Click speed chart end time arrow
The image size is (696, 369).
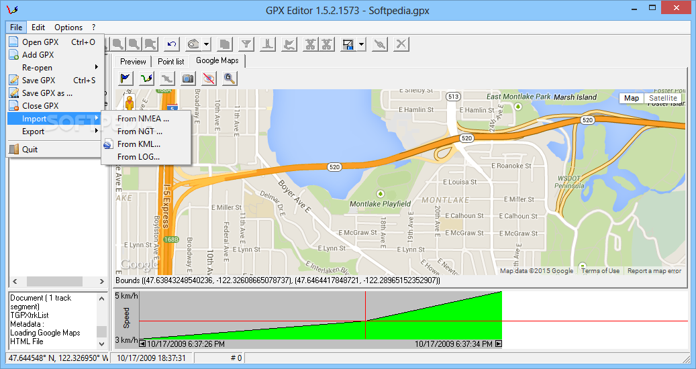[499, 344]
